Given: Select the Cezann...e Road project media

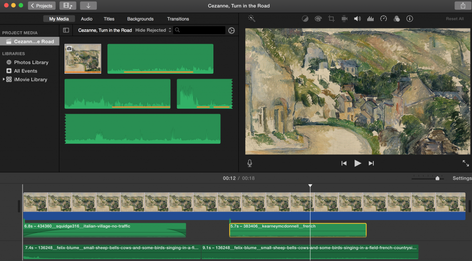Looking at the screenshot, I should click(29, 41).
